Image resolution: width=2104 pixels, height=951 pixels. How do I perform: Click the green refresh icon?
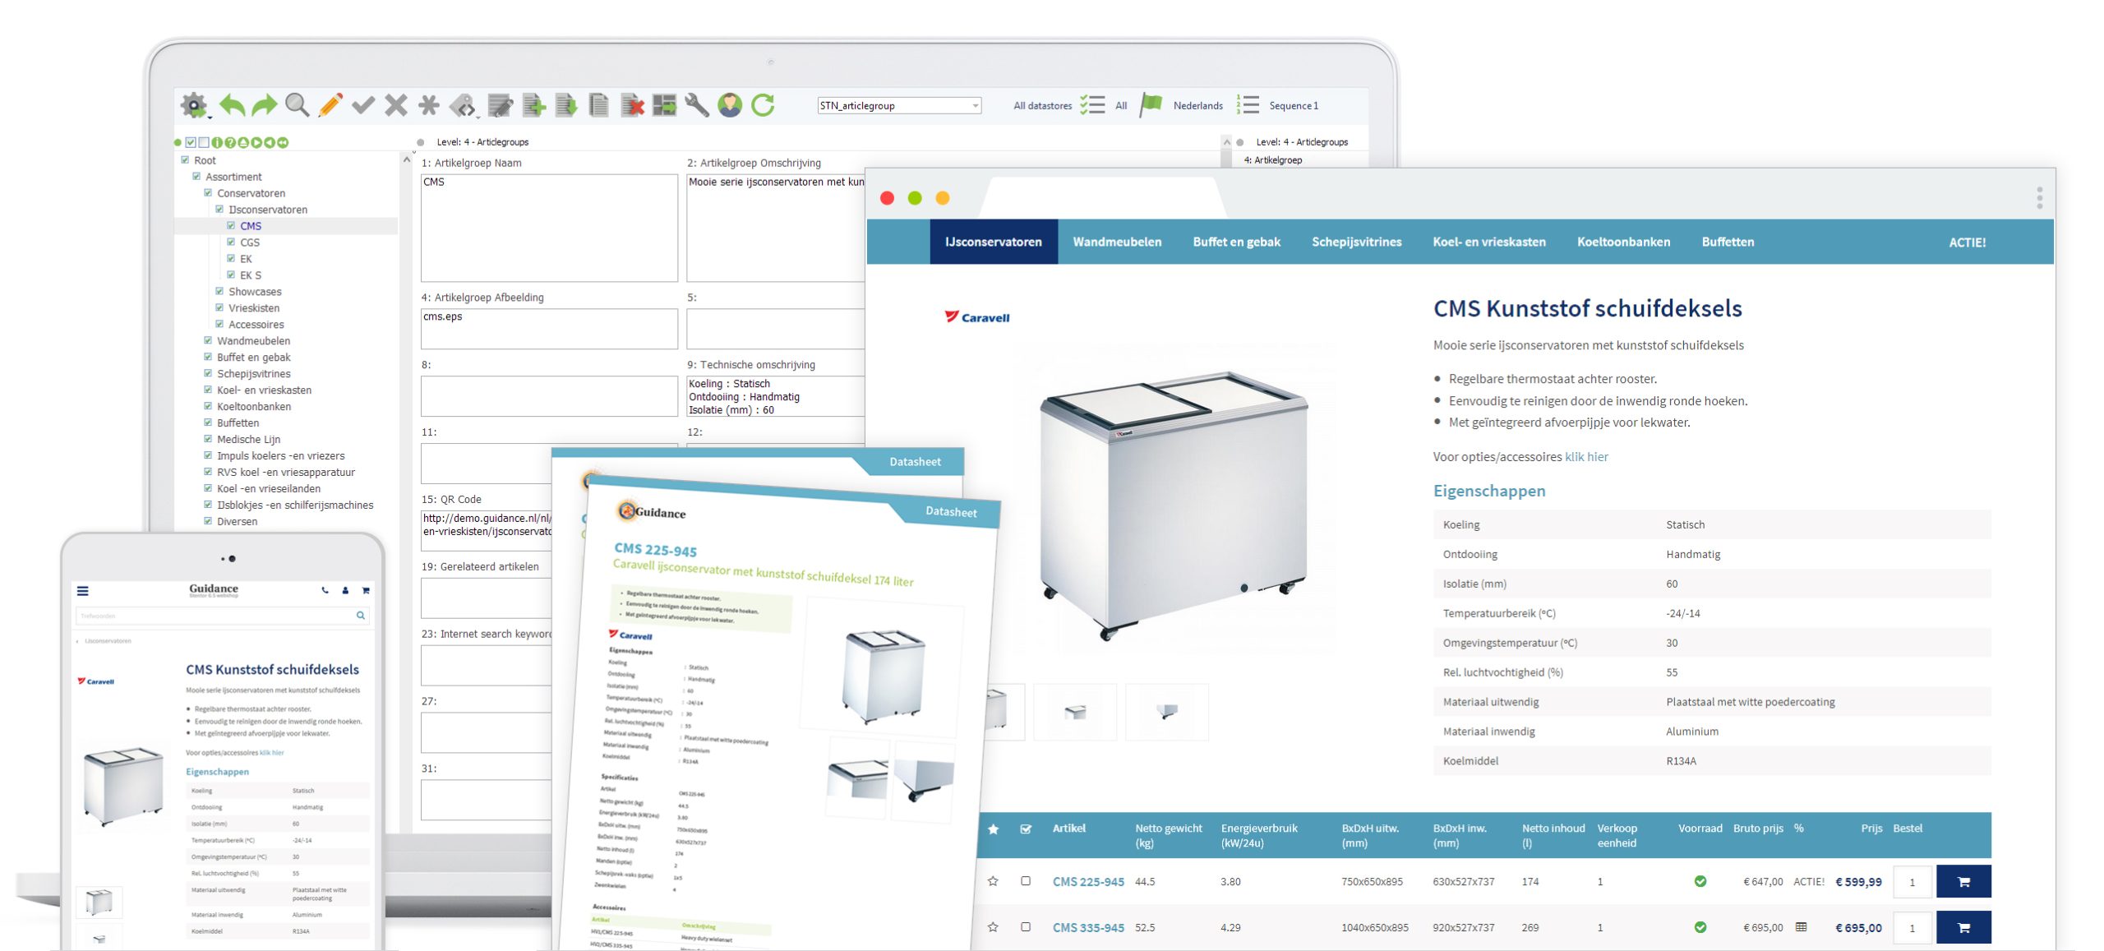coord(763,105)
